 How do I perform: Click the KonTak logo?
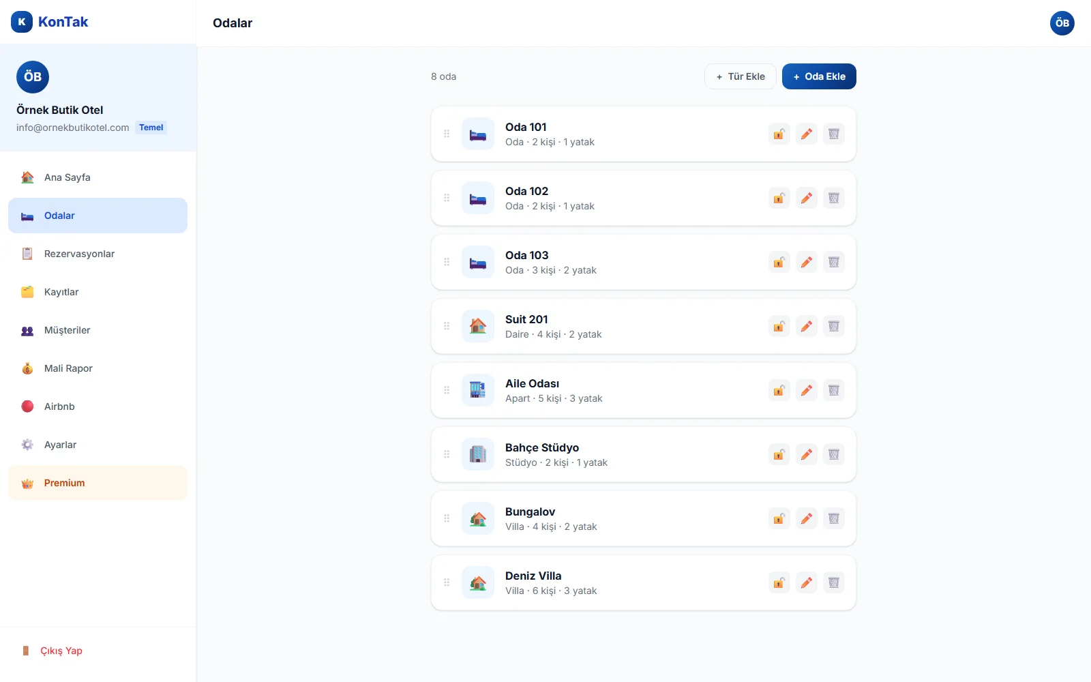[x=50, y=22]
